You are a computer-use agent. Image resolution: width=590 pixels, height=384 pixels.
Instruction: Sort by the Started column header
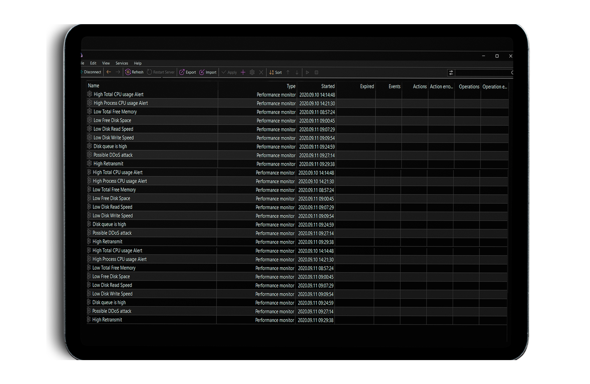328,86
